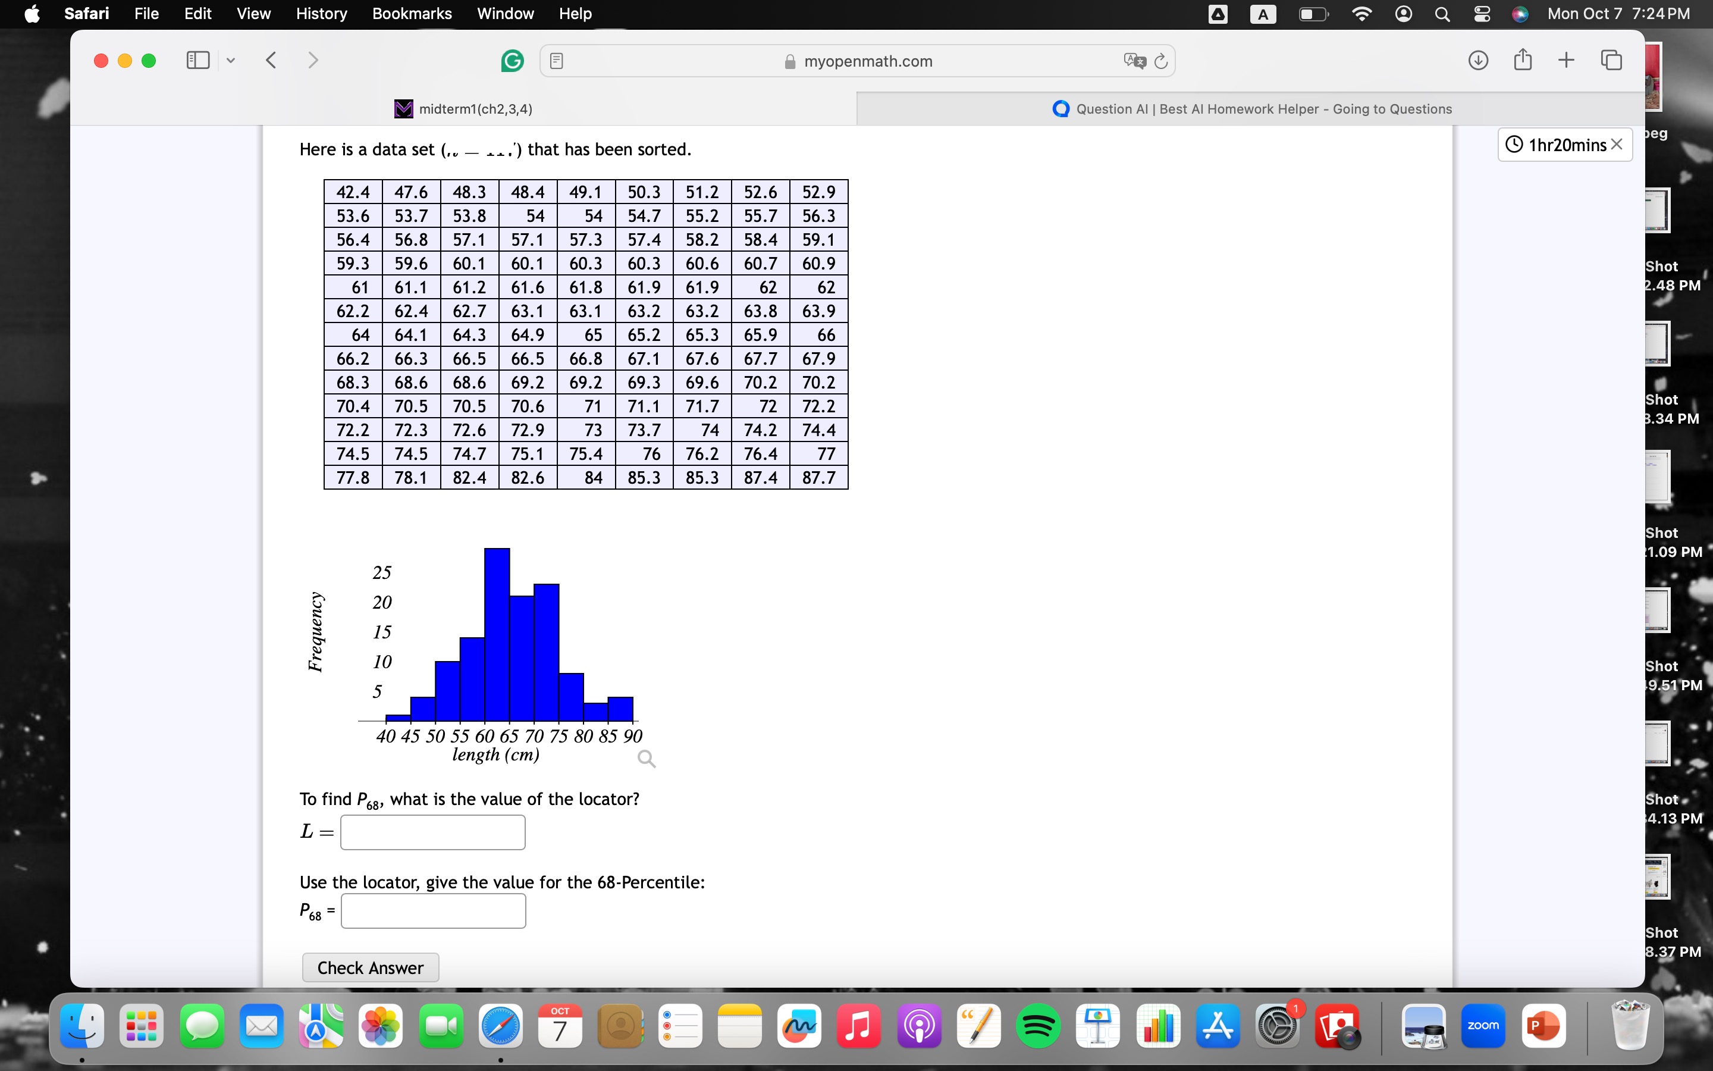Open Mail from the Dock
Screen dimensions: 1713x1071
click(x=261, y=1026)
